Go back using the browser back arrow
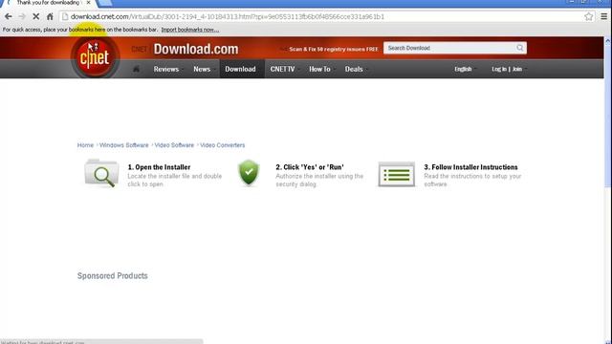This screenshot has height=344, width=612. pyautogui.click(x=9, y=16)
